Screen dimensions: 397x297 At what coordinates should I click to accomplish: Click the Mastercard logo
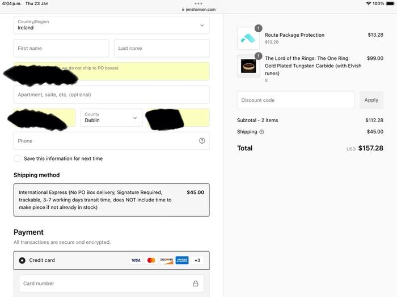[151, 260]
